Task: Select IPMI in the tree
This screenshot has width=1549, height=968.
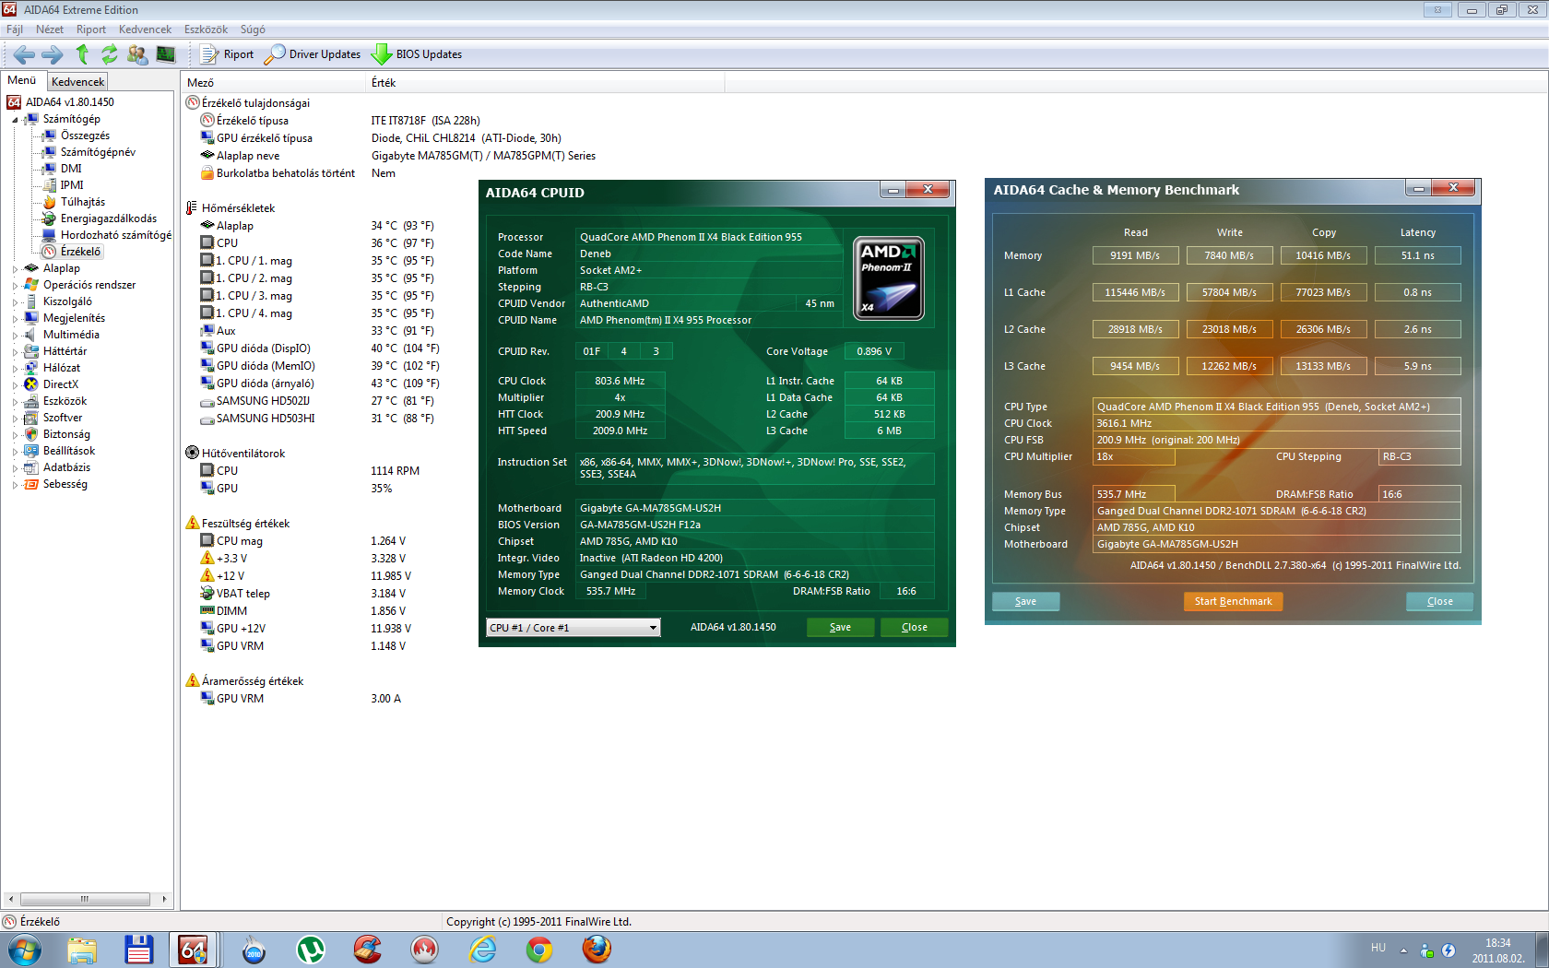Action: pyautogui.click(x=72, y=185)
